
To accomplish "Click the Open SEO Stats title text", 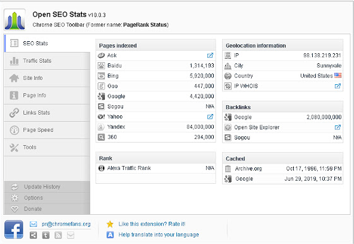I will (x=60, y=15).
